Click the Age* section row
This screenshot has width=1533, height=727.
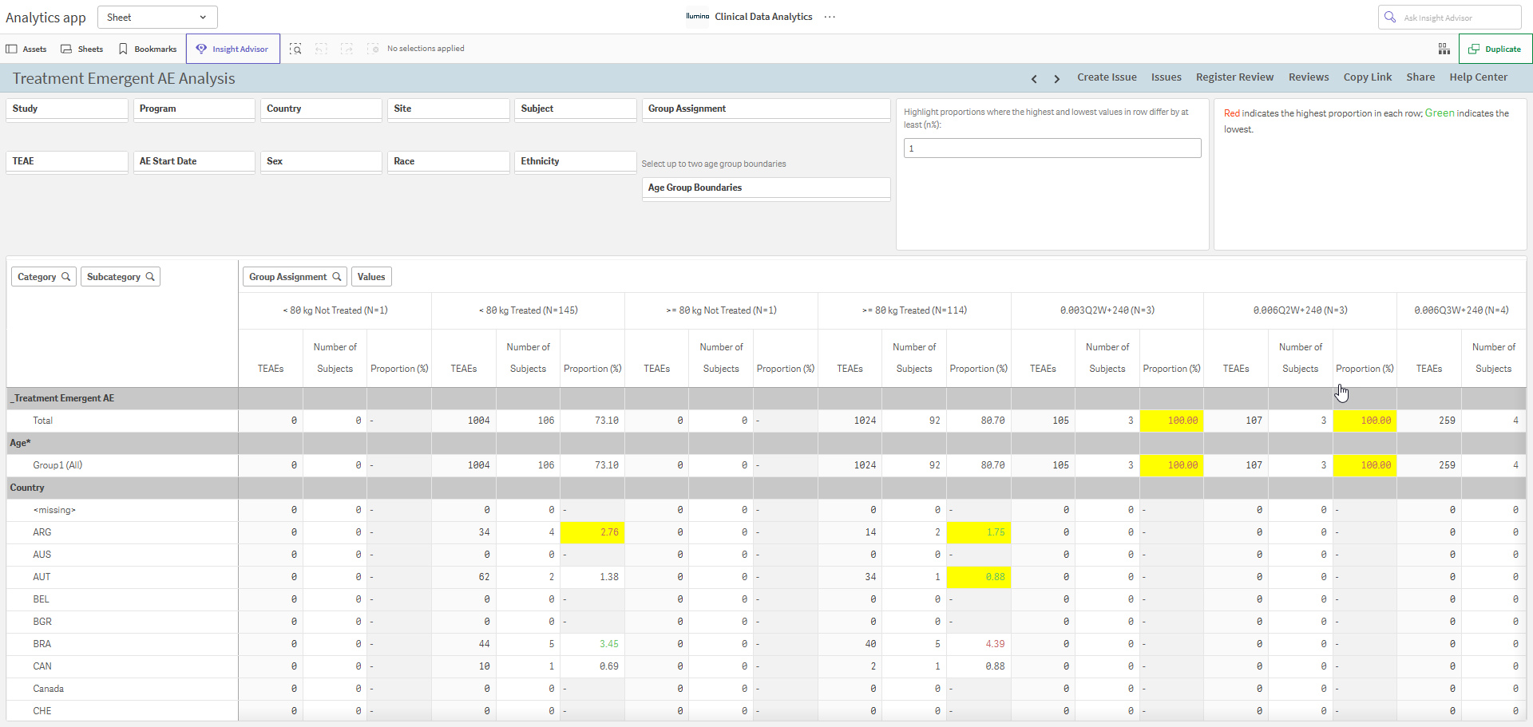(x=122, y=443)
